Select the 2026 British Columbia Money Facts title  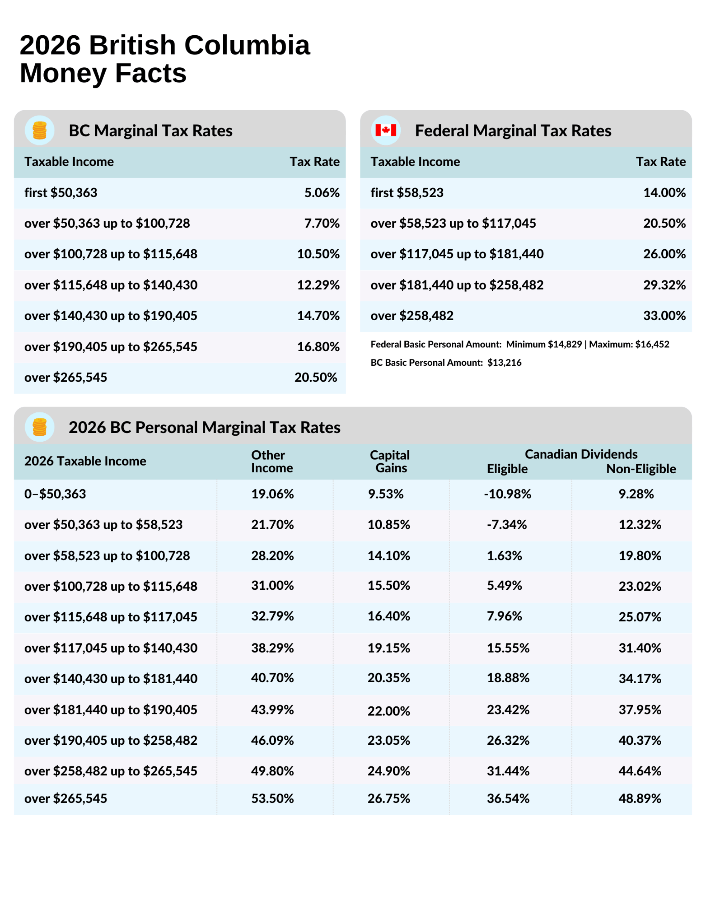tap(165, 59)
